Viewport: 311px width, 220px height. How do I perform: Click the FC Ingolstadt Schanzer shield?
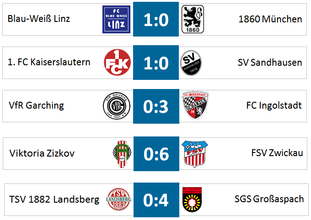195,105
